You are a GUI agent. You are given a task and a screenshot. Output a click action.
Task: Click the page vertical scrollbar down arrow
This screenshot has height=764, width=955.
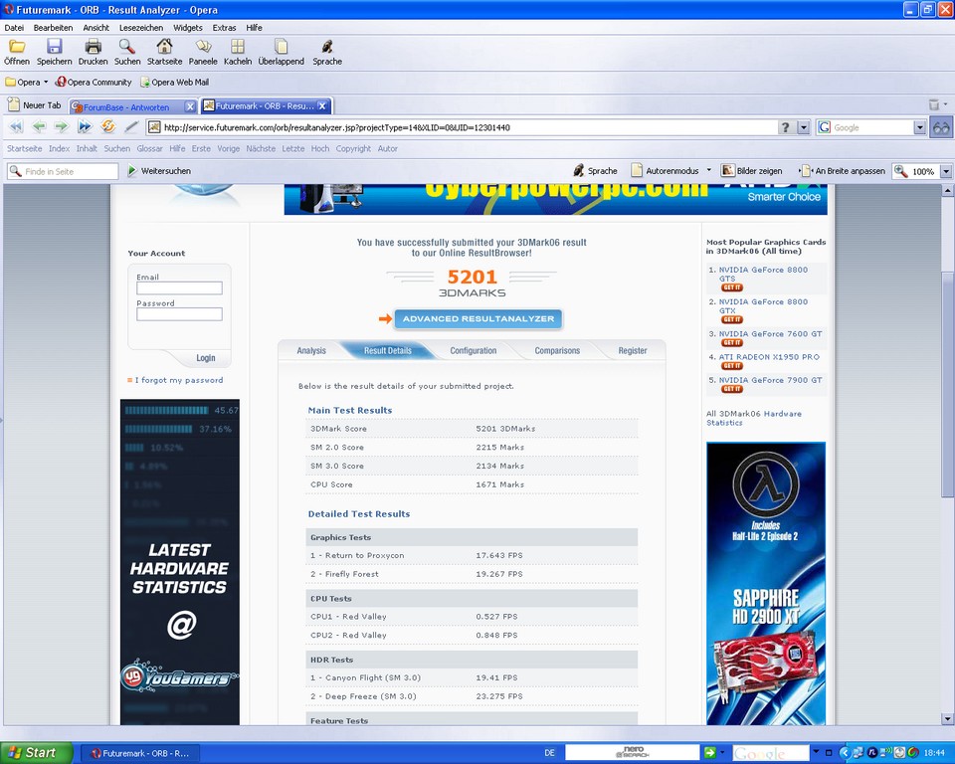pos(947,719)
